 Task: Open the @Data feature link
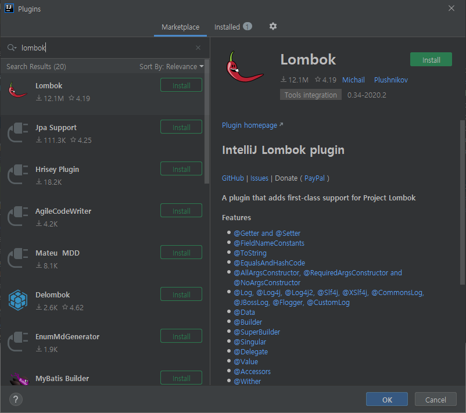click(x=244, y=313)
